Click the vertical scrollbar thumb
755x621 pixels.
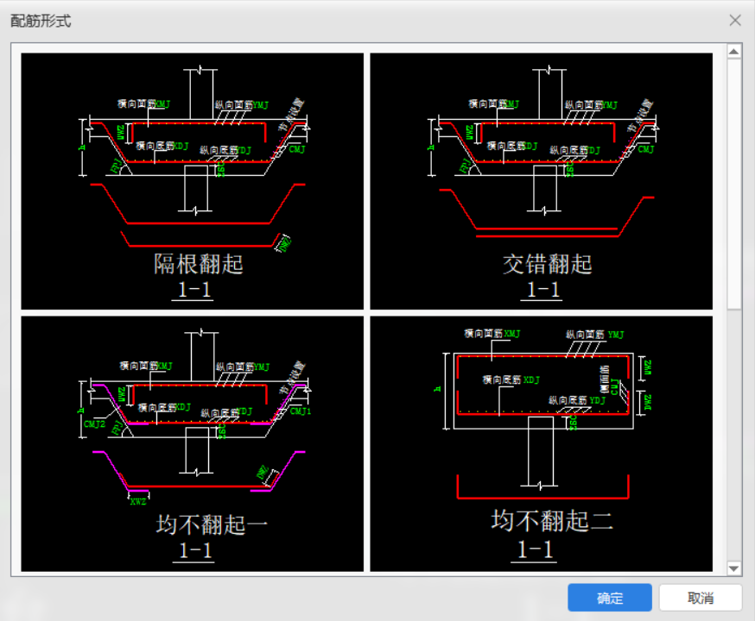pos(733,184)
